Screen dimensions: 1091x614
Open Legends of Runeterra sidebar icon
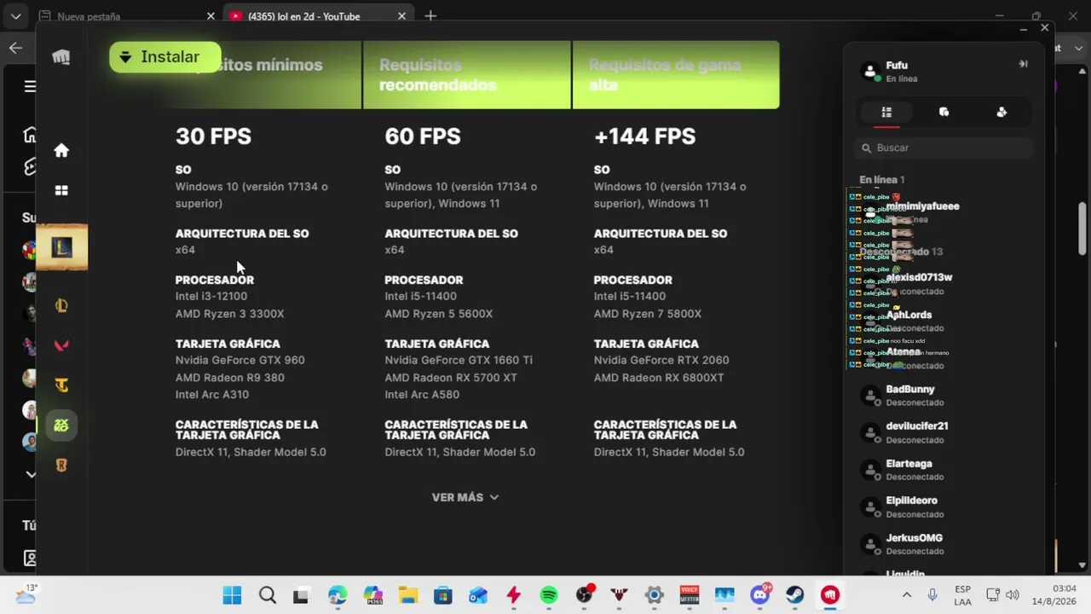point(61,466)
